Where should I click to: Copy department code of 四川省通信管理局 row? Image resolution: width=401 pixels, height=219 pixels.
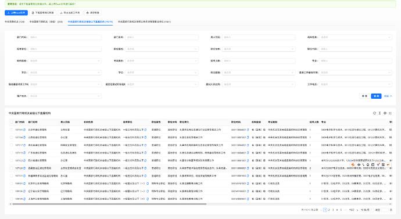click(24, 160)
